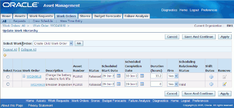Click the bottom Apply button
This screenshot has height=108, width=234.
[x=225, y=94]
